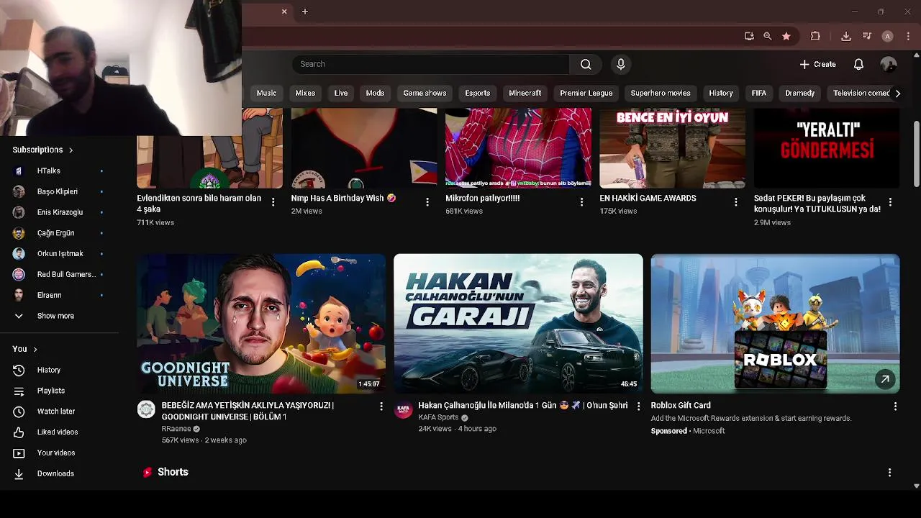Viewport: 921px width, 518px height.
Task: Open options for Nmp Birthday Wish video
Action: pos(427,202)
